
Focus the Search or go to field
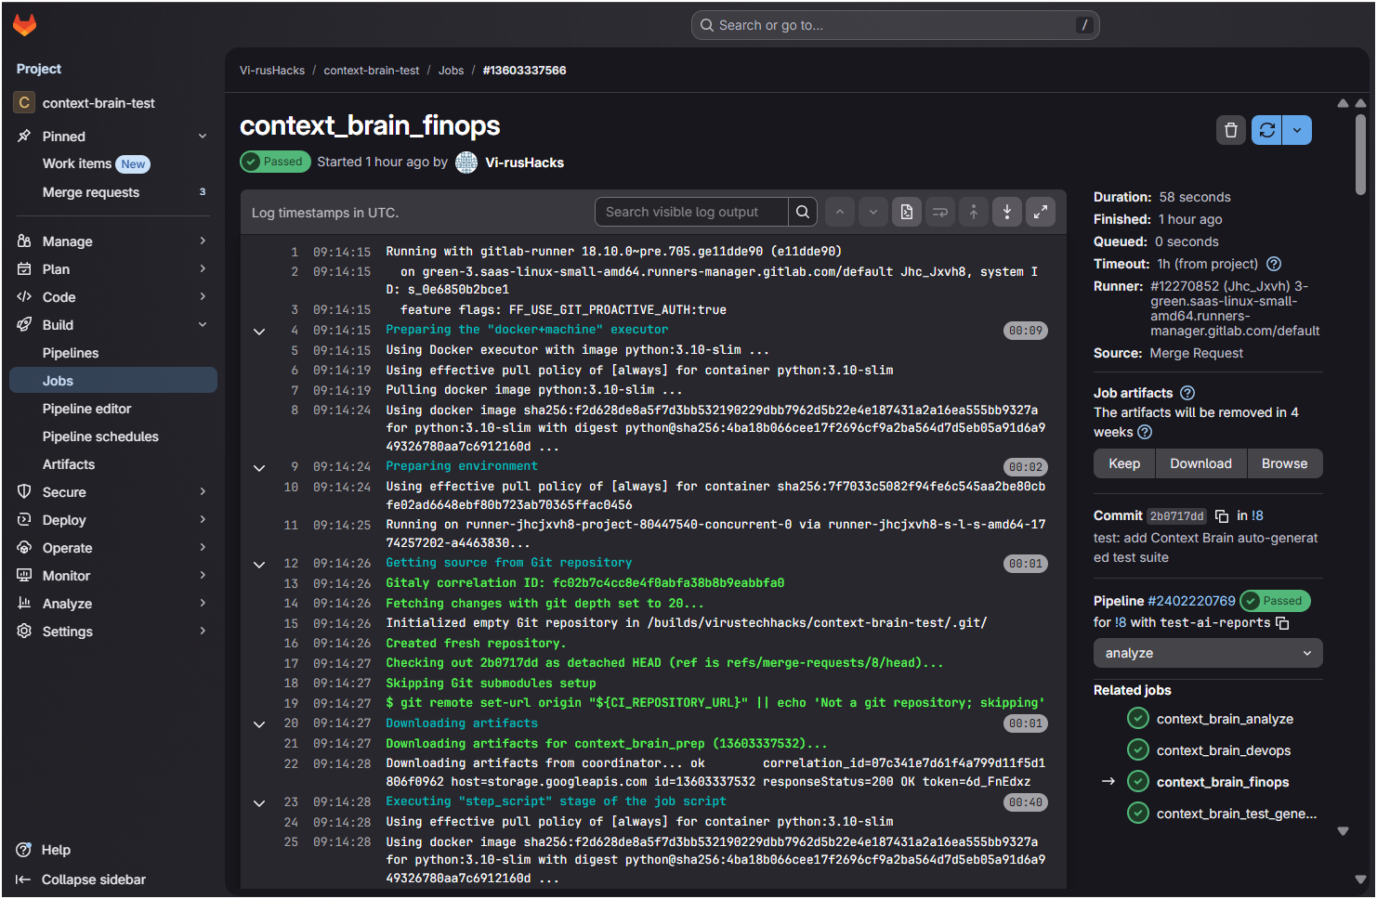(895, 25)
